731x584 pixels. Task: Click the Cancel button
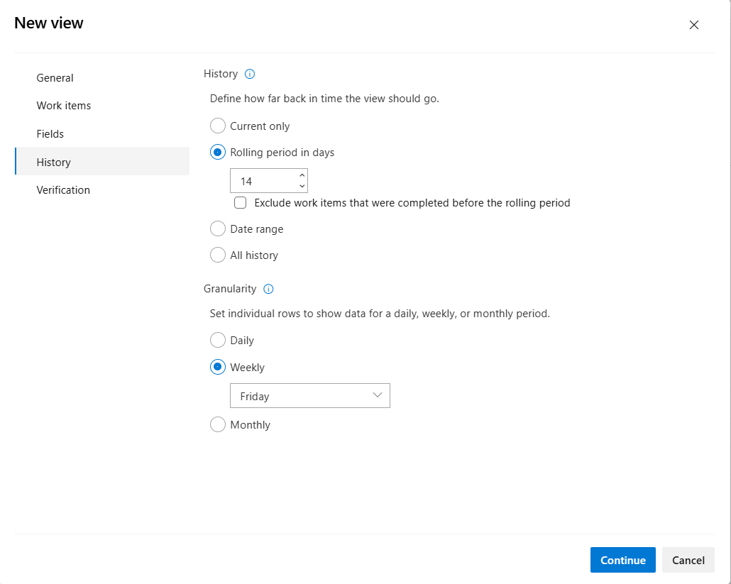[x=688, y=560]
